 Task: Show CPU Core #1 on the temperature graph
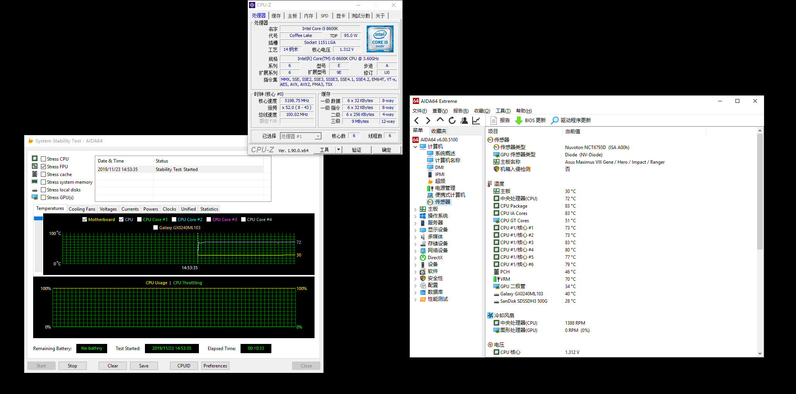tap(139, 219)
